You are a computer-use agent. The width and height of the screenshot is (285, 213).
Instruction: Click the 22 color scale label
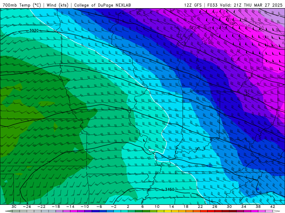(x=200, y=207)
